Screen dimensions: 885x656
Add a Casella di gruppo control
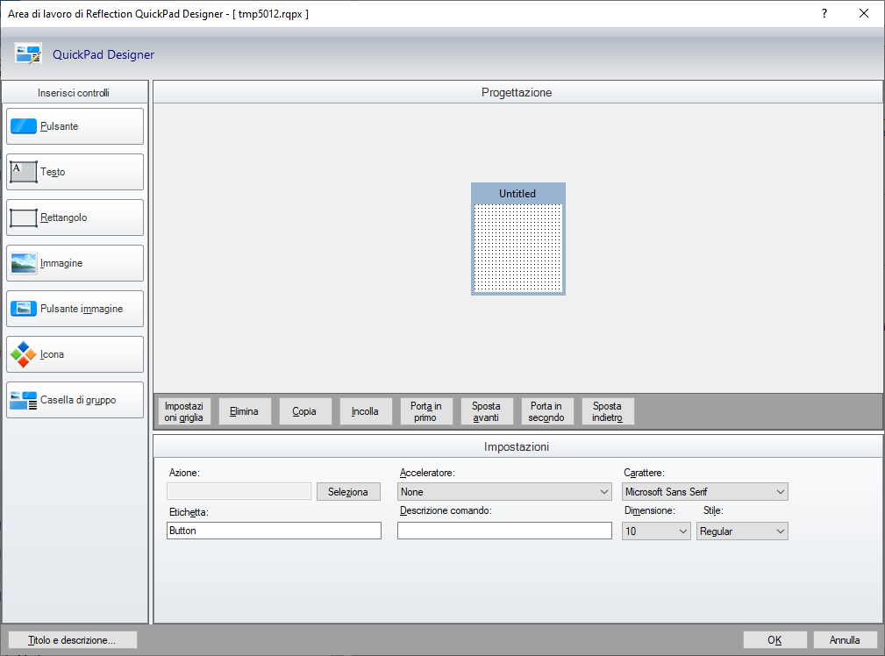click(x=75, y=400)
